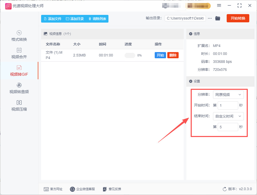Click the 文件名称 column header
The width and height of the screenshot is (257, 195).
53,44
